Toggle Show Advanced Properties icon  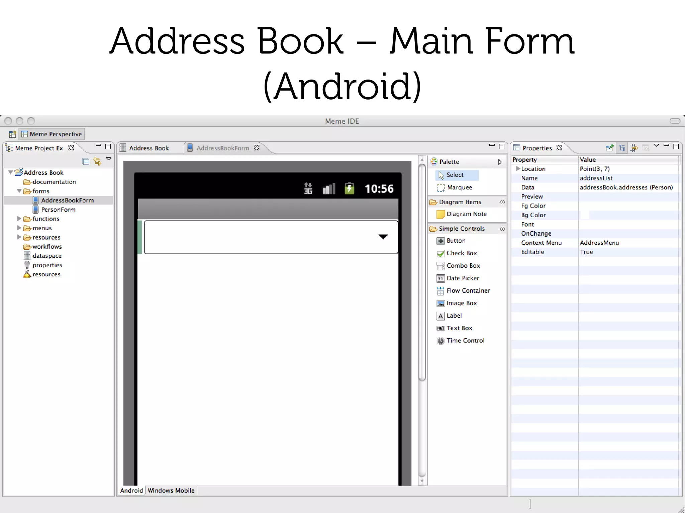634,148
